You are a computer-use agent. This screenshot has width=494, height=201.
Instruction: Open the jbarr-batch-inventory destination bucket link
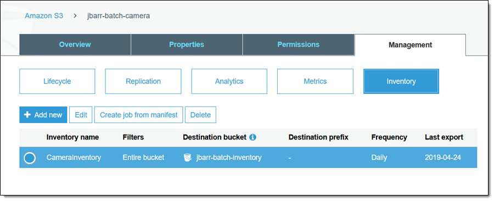coord(229,158)
